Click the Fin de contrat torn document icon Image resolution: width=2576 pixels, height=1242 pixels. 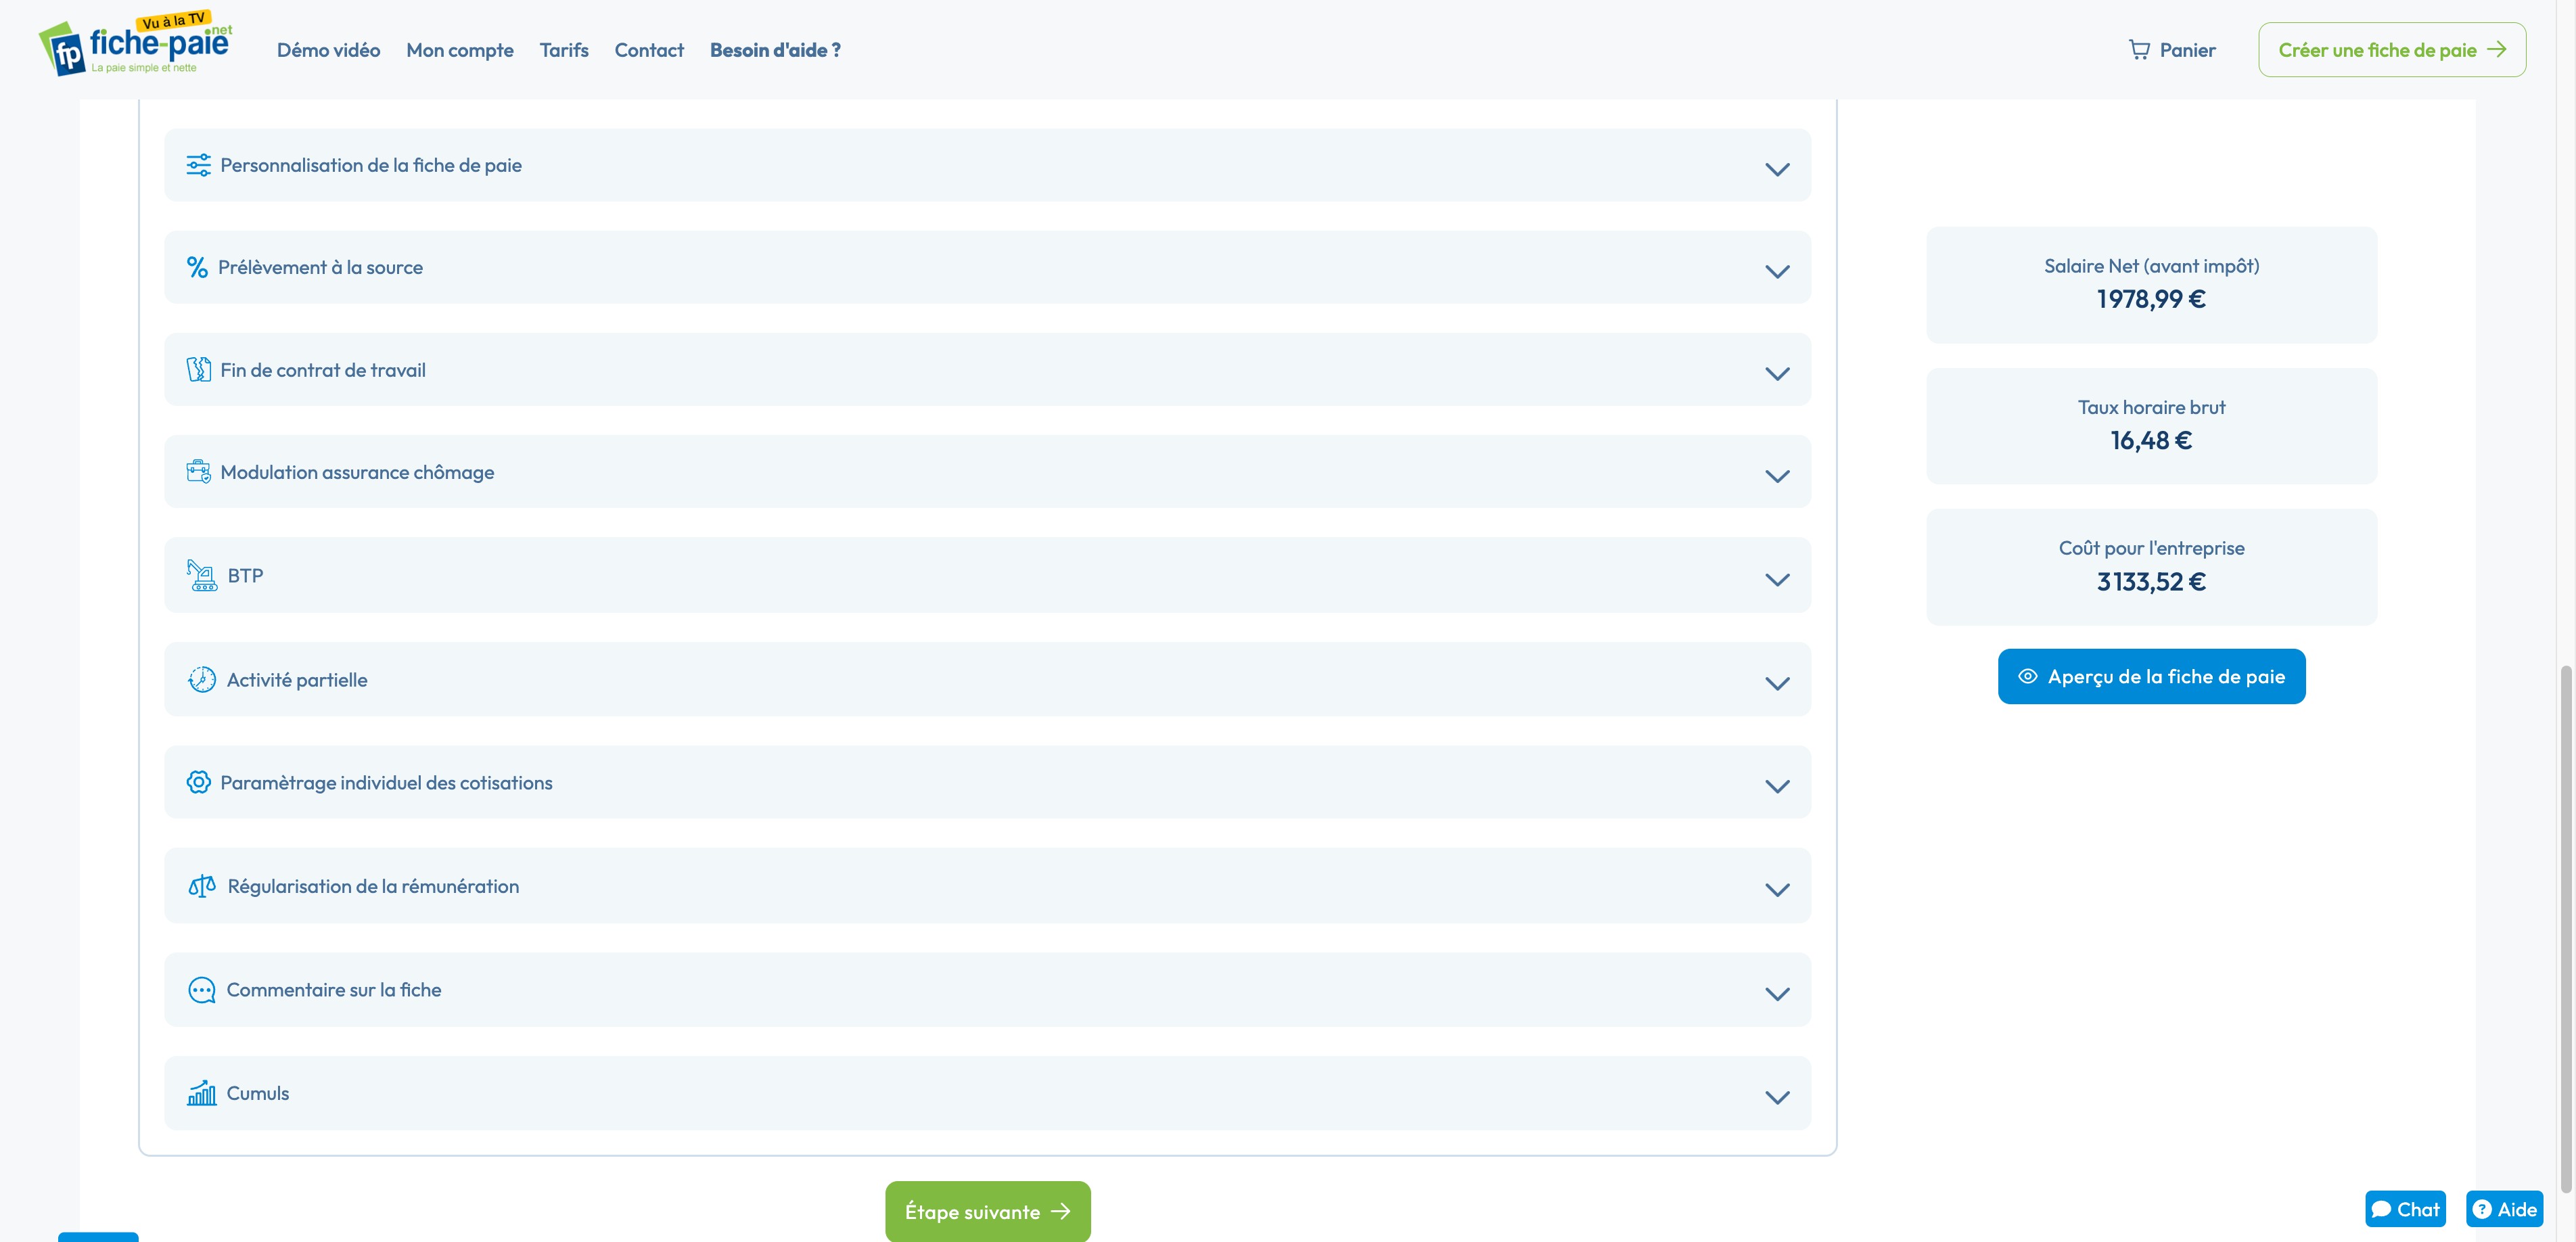198,370
